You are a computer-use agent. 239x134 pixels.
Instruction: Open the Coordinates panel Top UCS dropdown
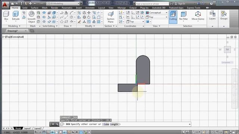pyautogui.click(x=135, y=22)
